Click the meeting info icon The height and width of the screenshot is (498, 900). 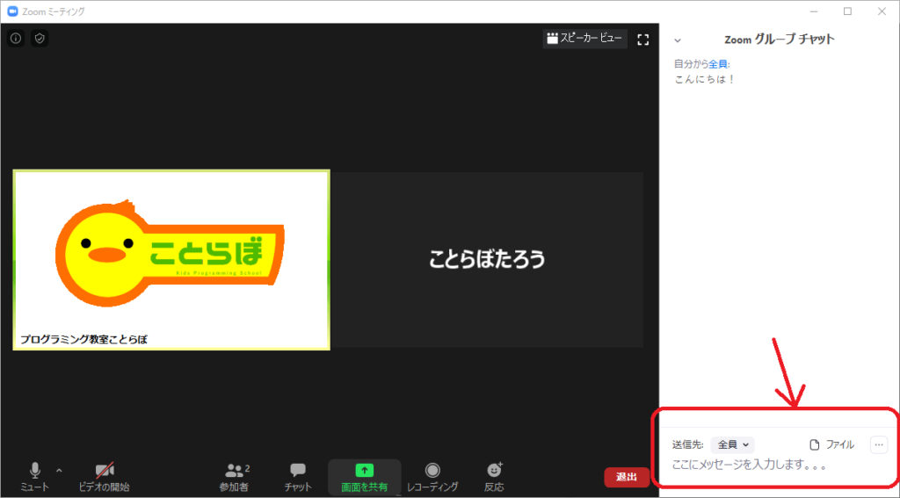pos(16,39)
